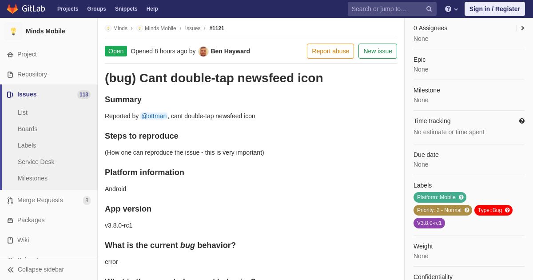Open the Groups menu
The height and width of the screenshot is (280, 533).
click(96, 9)
